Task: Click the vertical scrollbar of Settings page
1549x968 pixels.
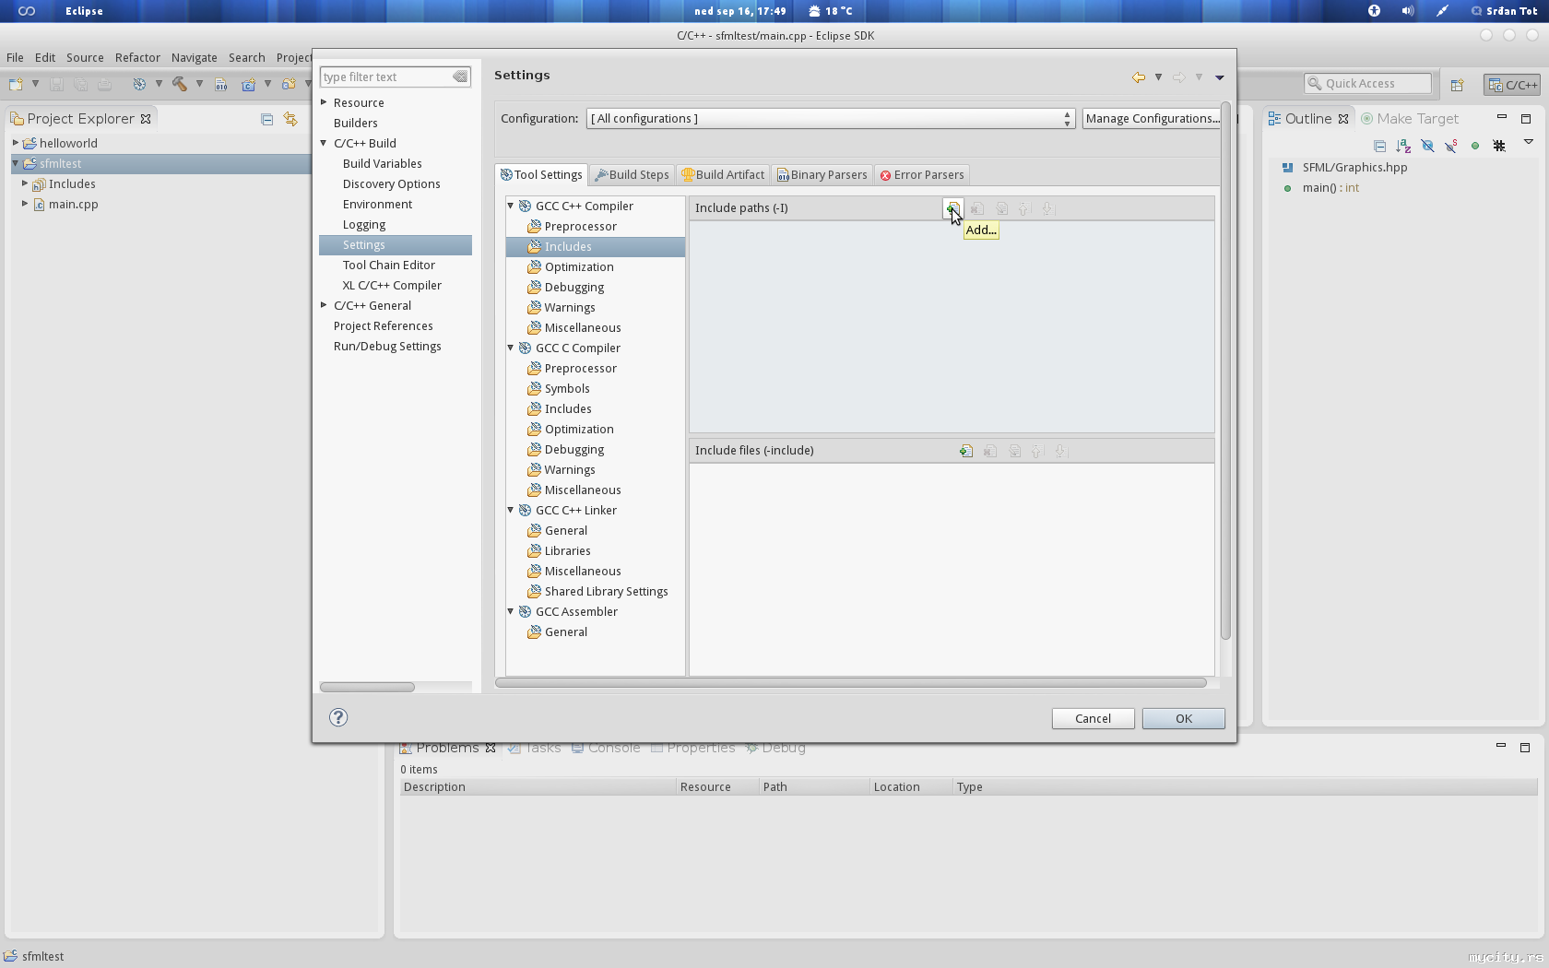Action: click(1225, 369)
